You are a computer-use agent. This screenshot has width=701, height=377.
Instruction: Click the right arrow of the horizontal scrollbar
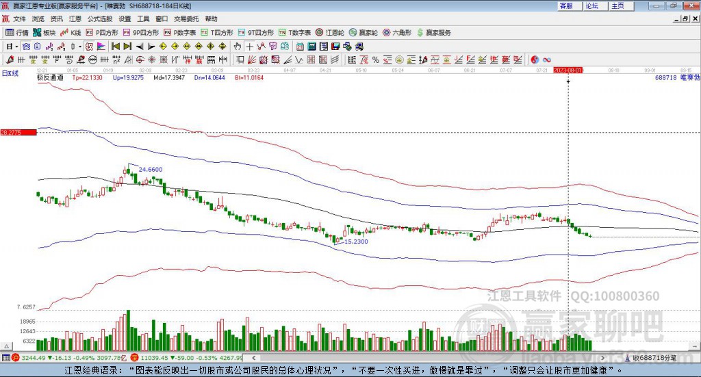(602, 358)
